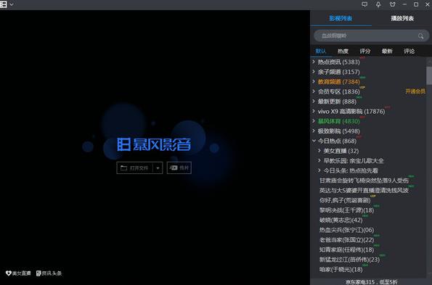Screen dimensions: 432x285
Task: Expand the 美女直播 (32) subcategory
Action: 319,151
